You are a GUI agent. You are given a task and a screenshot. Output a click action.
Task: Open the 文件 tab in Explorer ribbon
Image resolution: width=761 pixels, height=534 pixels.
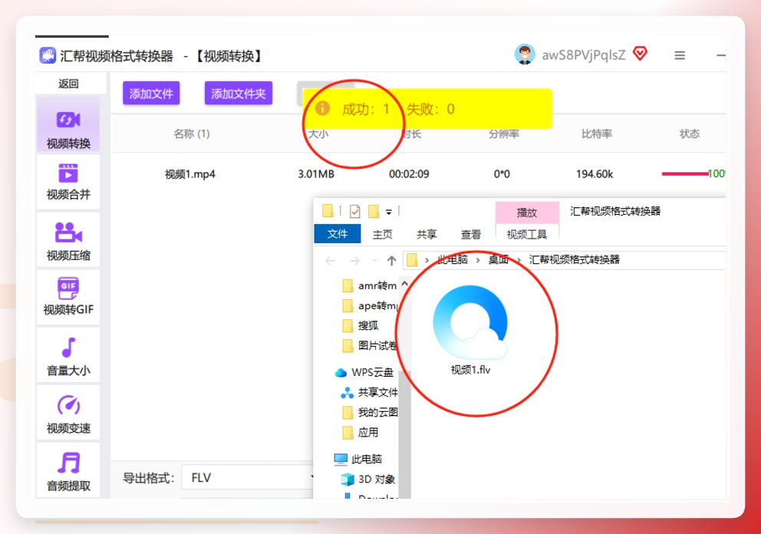[338, 234]
